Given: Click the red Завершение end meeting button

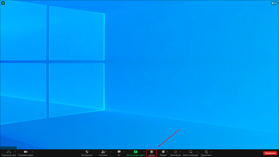Looking at the screenshot, I should 270,153.
